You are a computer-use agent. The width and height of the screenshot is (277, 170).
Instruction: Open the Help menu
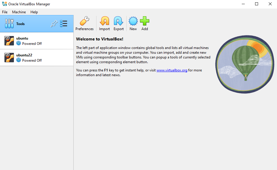[34, 12]
